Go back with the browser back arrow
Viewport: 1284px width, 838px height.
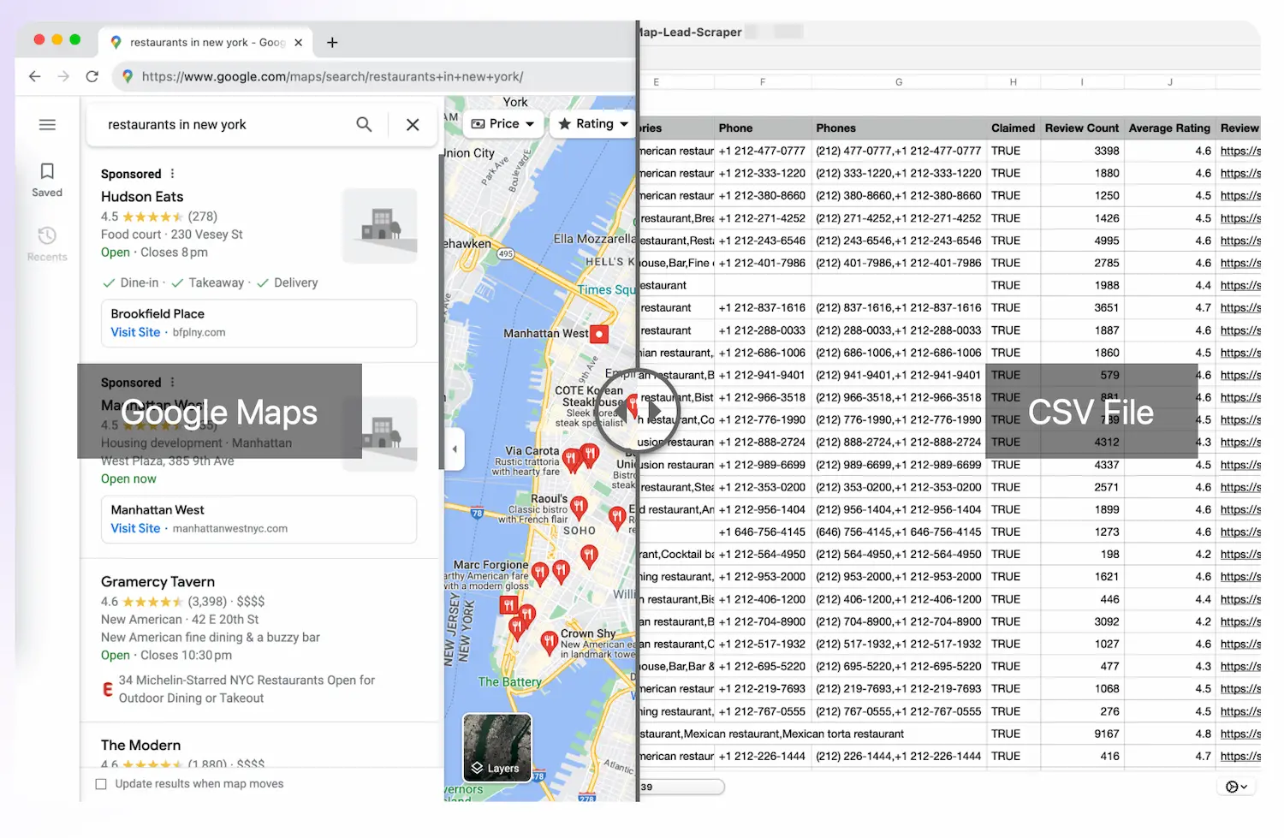34,76
